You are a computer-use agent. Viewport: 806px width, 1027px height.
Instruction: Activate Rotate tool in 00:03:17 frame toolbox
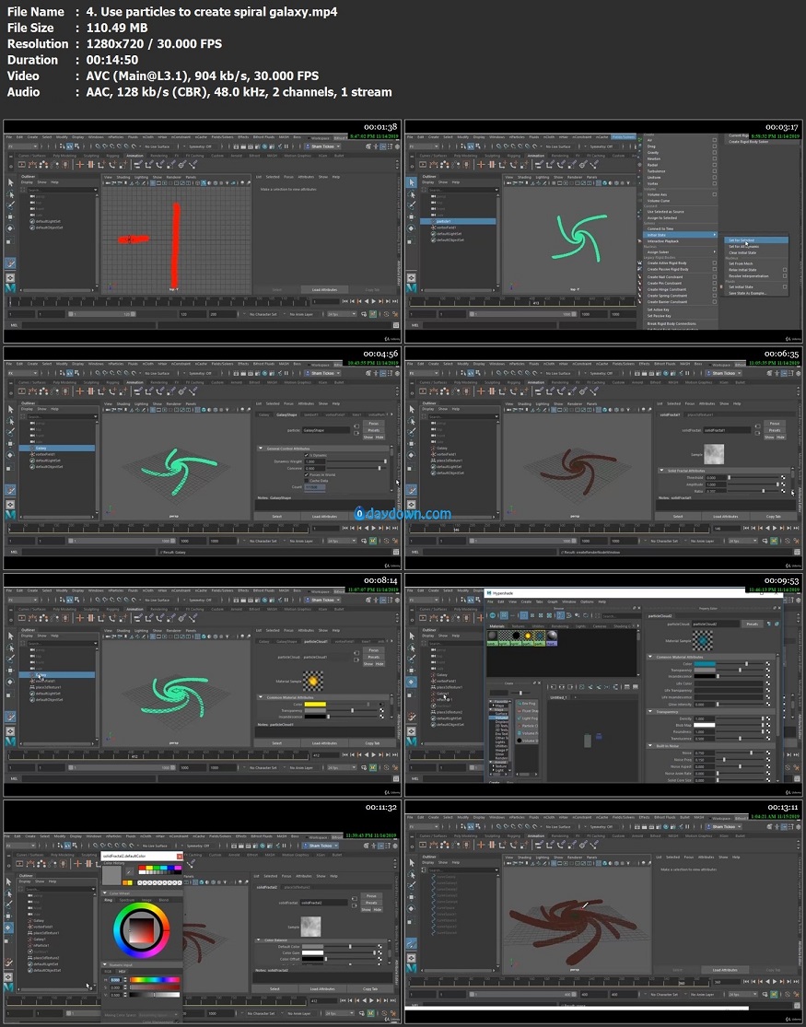coord(412,228)
